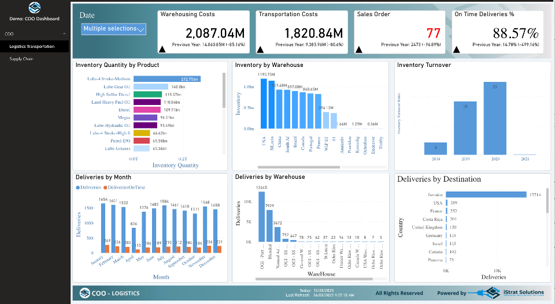Click the On Time Deliveries triangle indicator
Image resolution: width=555 pixels, height=304 pixels.
pyautogui.click(x=457, y=50)
